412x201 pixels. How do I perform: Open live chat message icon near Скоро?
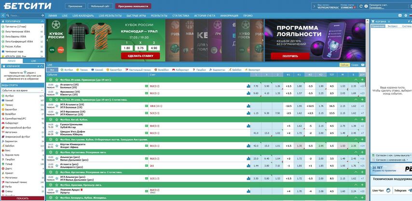tap(363, 65)
